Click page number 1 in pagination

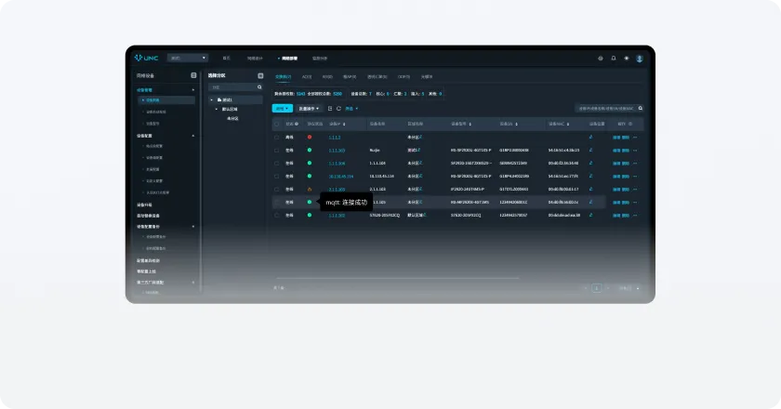(596, 288)
